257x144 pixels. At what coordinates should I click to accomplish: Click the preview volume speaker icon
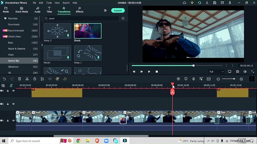pyautogui.click(x=245, y=71)
